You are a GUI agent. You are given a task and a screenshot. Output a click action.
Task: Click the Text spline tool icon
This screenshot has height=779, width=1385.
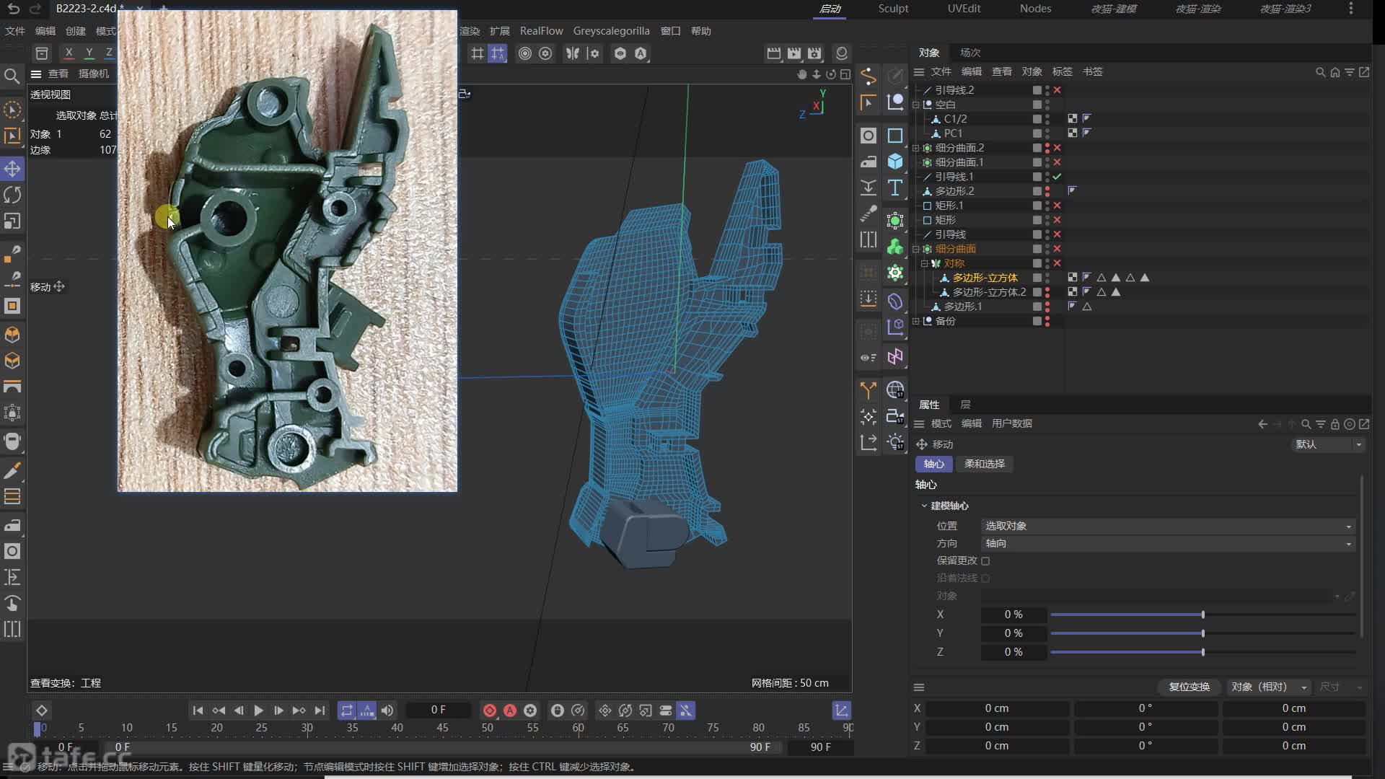(895, 188)
